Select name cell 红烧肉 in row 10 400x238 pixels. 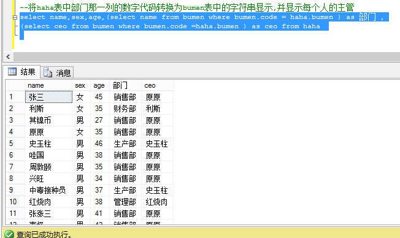(48, 202)
